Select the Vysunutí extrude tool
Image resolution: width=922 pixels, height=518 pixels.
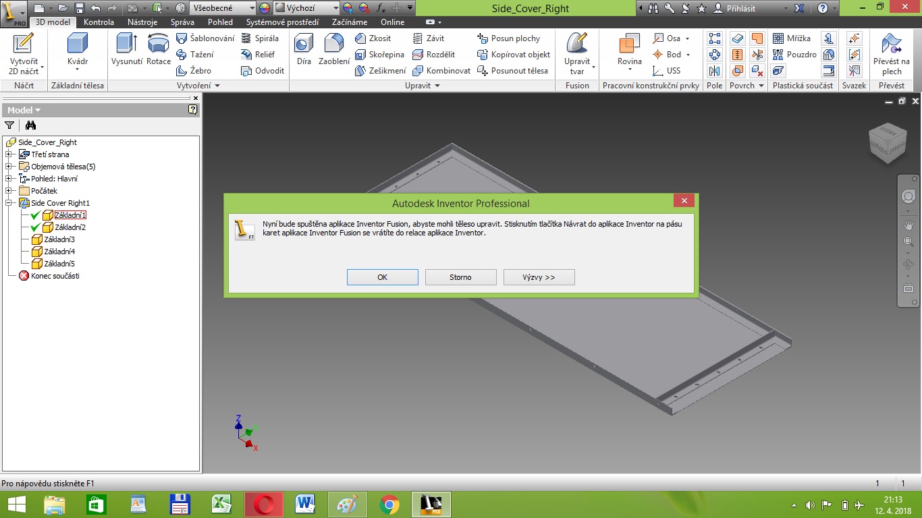(x=127, y=50)
